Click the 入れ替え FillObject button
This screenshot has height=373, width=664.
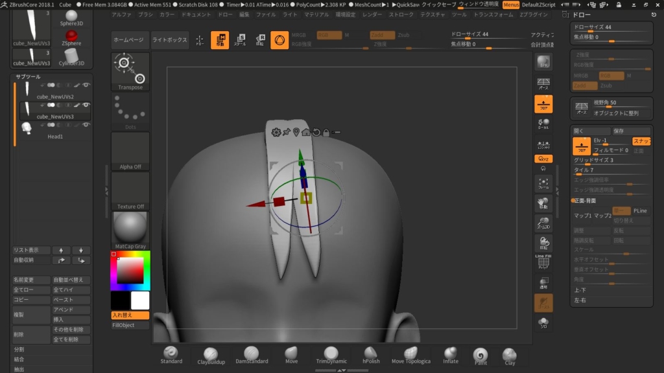[129, 314]
